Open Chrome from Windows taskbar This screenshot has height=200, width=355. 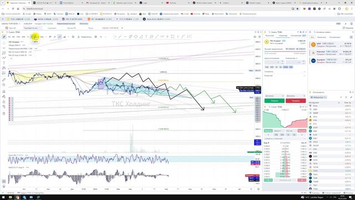(x=17, y=197)
